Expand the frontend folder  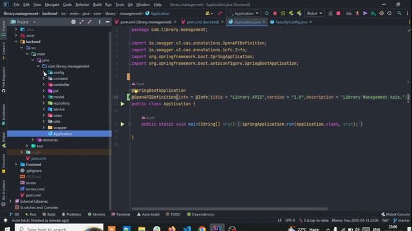pyautogui.click(x=16, y=164)
